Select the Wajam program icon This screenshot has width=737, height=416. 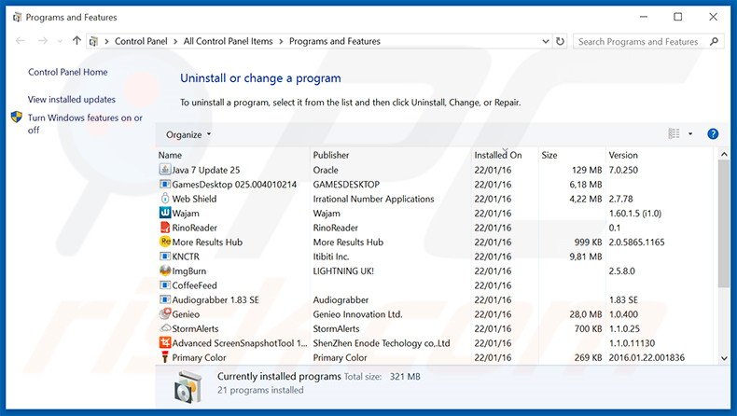pos(165,214)
